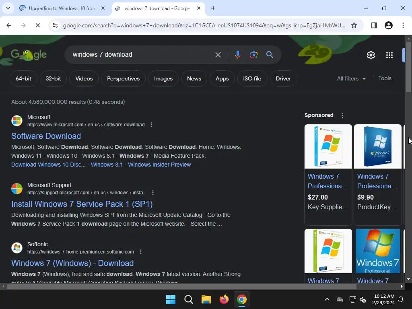
Task: Switch to Videos results
Action: point(84,78)
